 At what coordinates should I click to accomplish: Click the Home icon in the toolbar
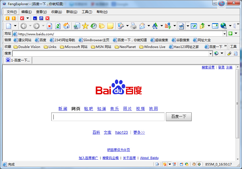[x=66, y=26]
